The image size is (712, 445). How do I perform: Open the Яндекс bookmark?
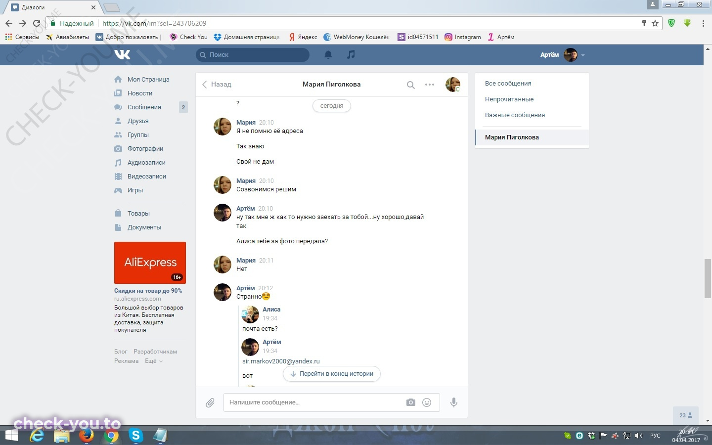pyautogui.click(x=303, y=37)
